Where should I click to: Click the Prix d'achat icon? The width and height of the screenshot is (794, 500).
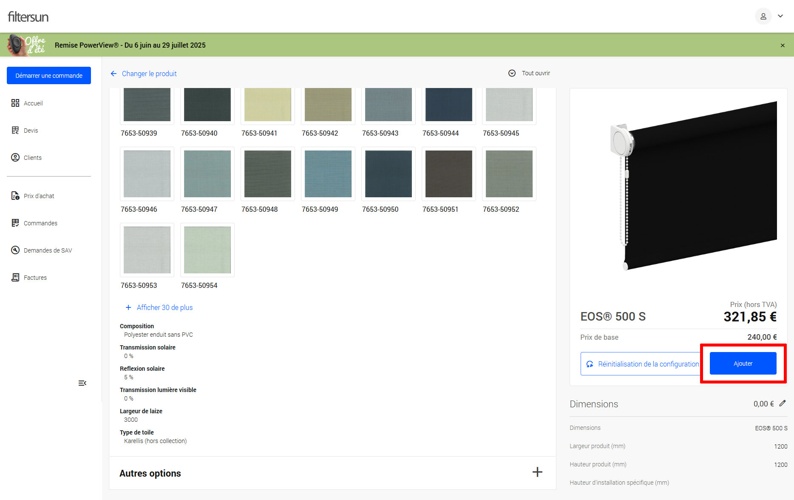[x=15, y=196]
